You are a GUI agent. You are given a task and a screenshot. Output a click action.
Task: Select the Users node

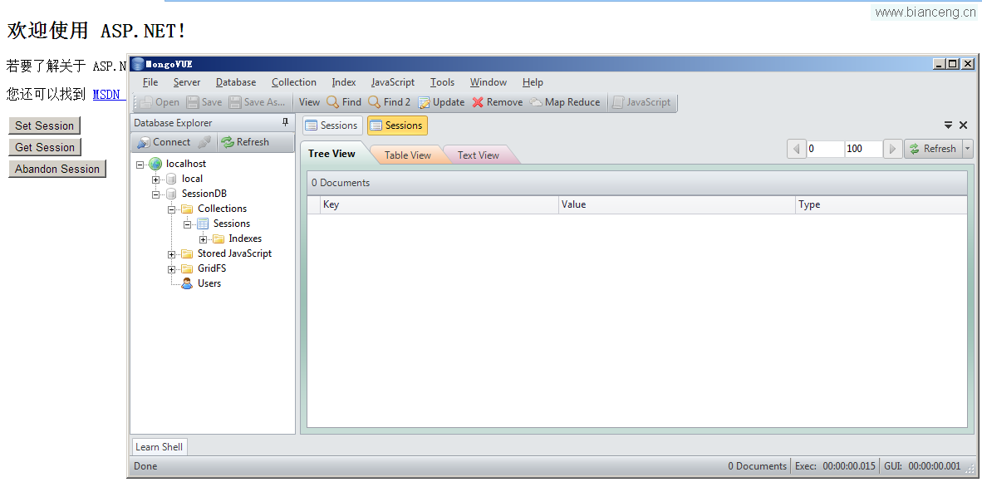point(209,283)
